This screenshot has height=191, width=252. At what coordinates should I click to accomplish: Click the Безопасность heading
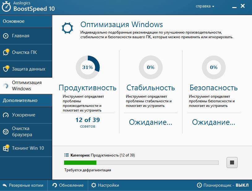(214, 87)
